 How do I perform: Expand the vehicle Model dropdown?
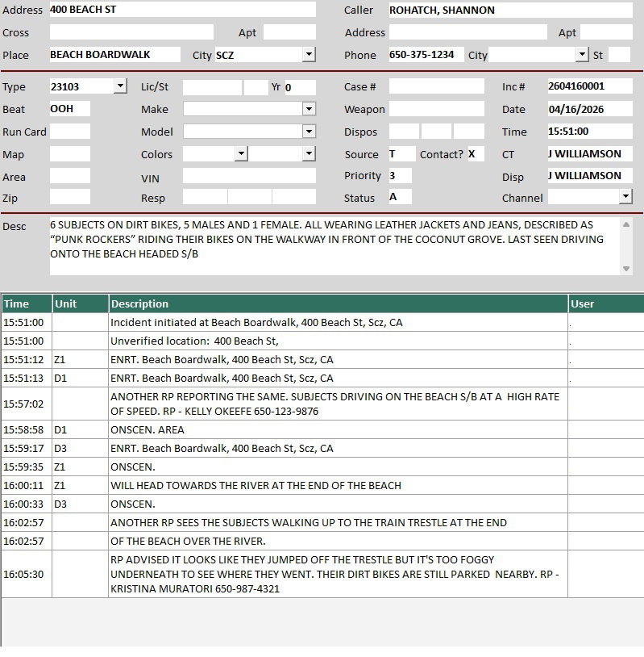click(309, 132)
